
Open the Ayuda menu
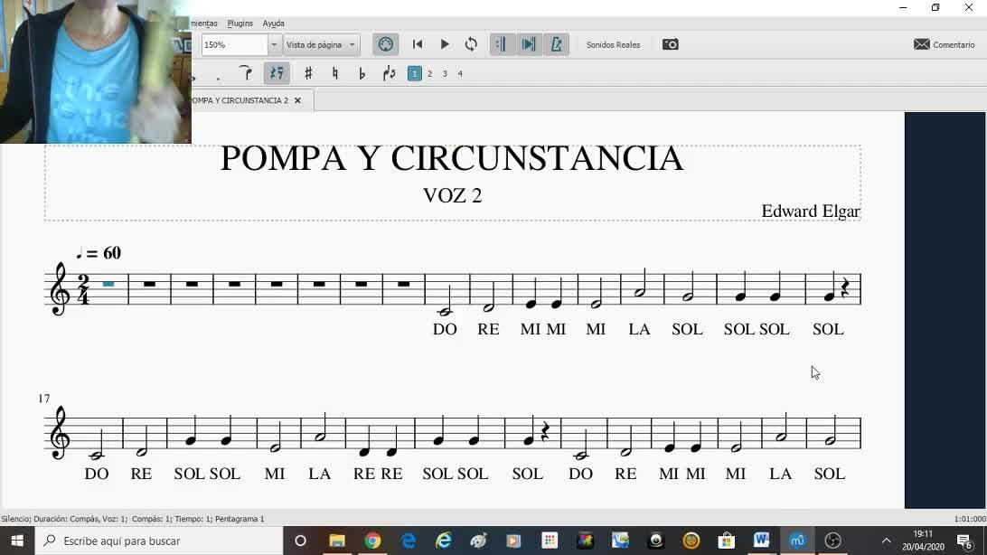click(273, 24)
